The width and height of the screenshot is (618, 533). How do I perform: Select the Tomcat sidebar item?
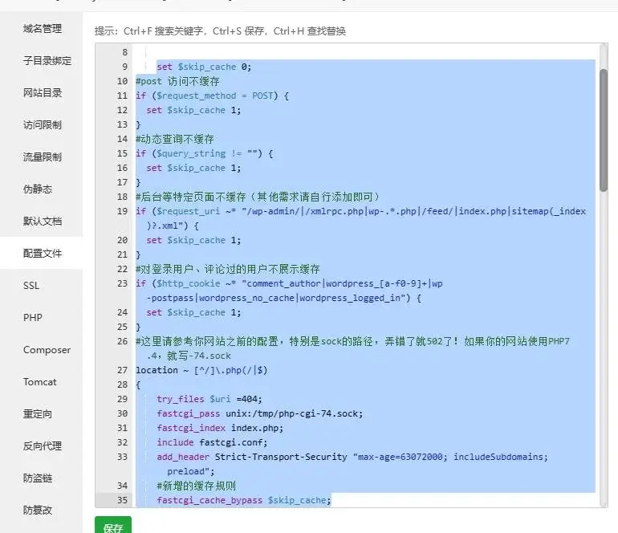pyautogui.click(x=40, y=382)
